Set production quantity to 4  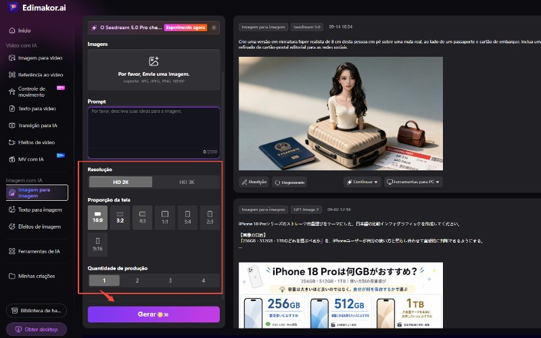(x=204, y=281)
